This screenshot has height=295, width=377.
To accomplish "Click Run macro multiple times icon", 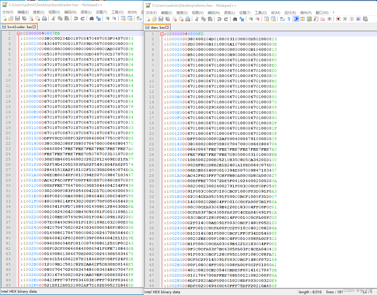I will (359, 19).
